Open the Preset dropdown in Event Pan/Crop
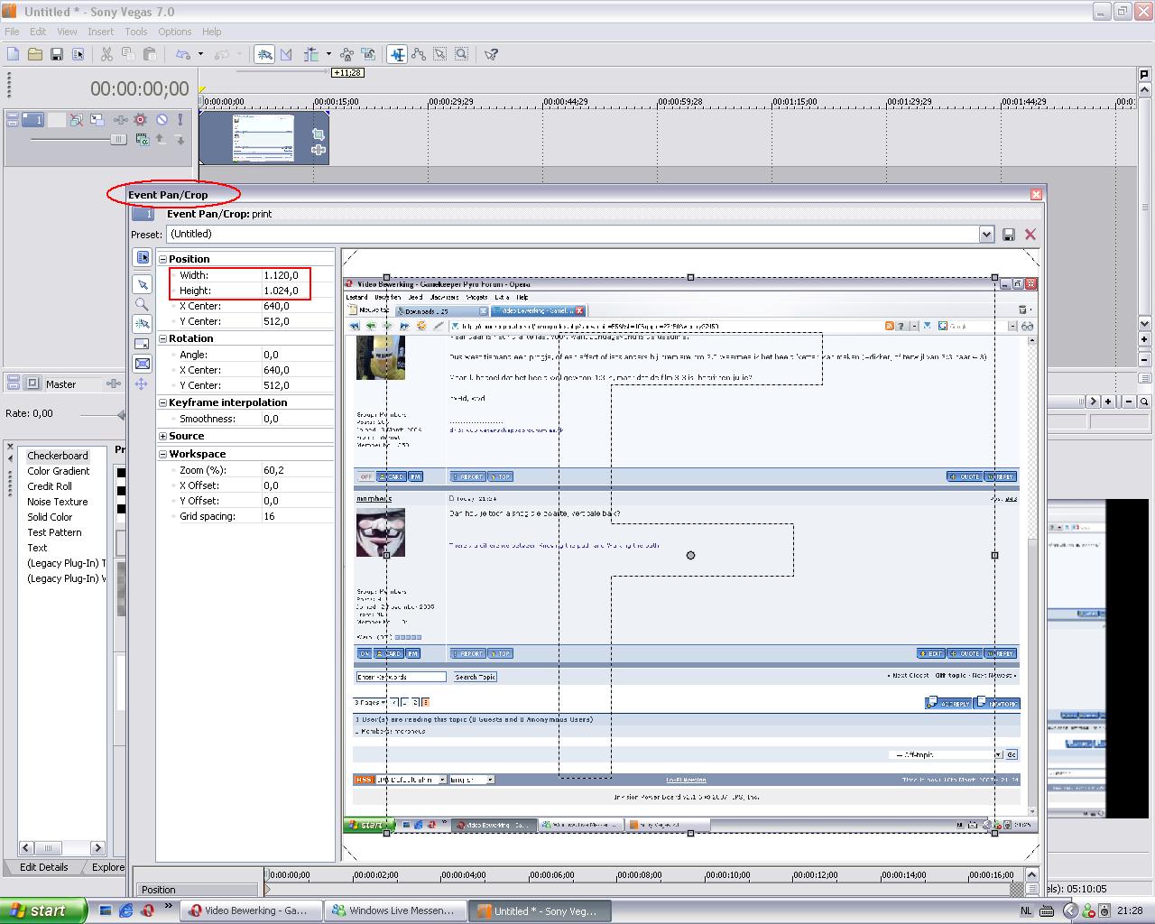 (986, 235)
